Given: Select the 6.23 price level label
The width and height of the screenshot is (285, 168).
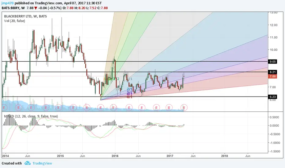Looking at the screenshot, I should tap(272, 97).
